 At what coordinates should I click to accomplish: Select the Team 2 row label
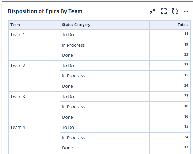pyautogui.click(x=18, y=66)
